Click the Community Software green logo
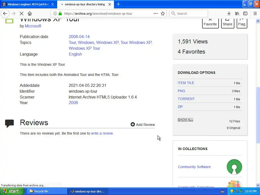 [x=234, y=167]
